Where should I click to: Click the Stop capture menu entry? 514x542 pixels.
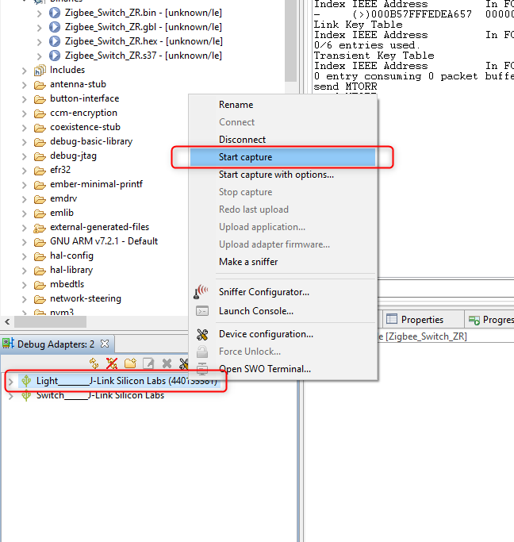[282, 192]
